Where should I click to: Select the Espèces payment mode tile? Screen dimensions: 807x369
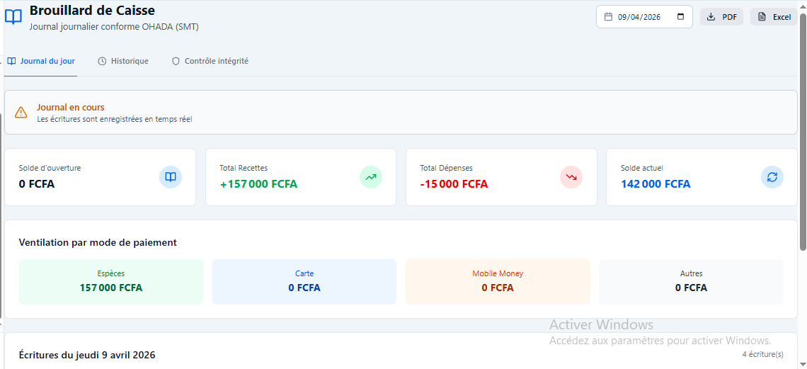111,281
